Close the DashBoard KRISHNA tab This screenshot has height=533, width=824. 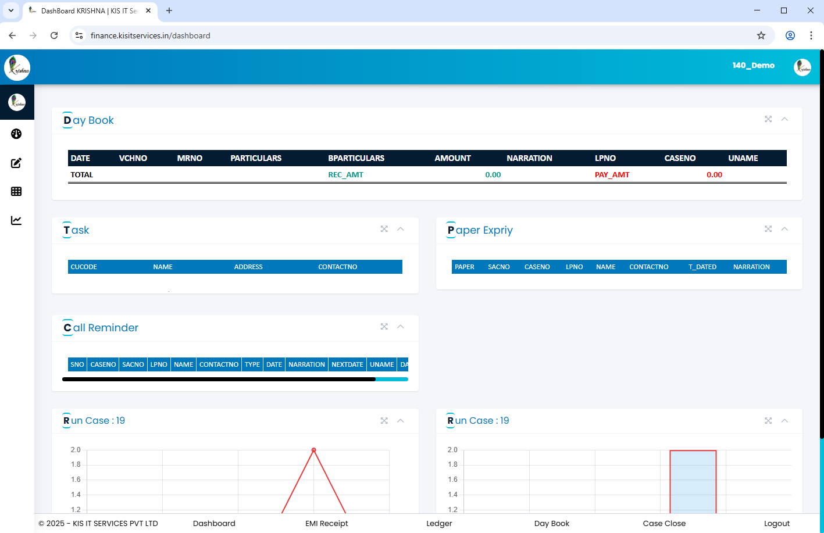point(148,10)
